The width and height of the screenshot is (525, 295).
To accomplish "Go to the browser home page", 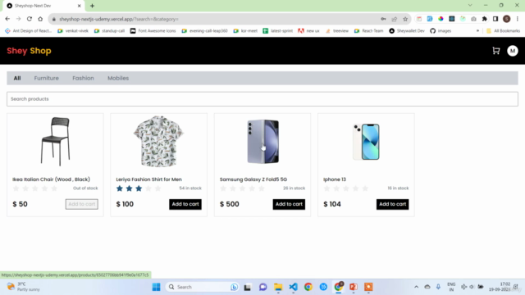I will [40, 19].
